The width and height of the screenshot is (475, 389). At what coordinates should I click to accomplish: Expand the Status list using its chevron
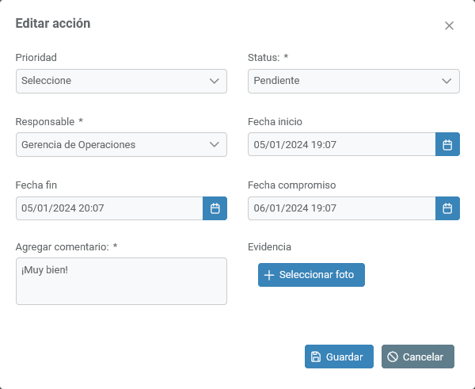pos(447,81)
